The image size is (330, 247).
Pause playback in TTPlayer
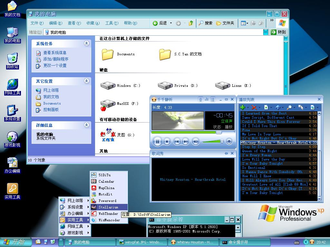click(x=158, y=141)
